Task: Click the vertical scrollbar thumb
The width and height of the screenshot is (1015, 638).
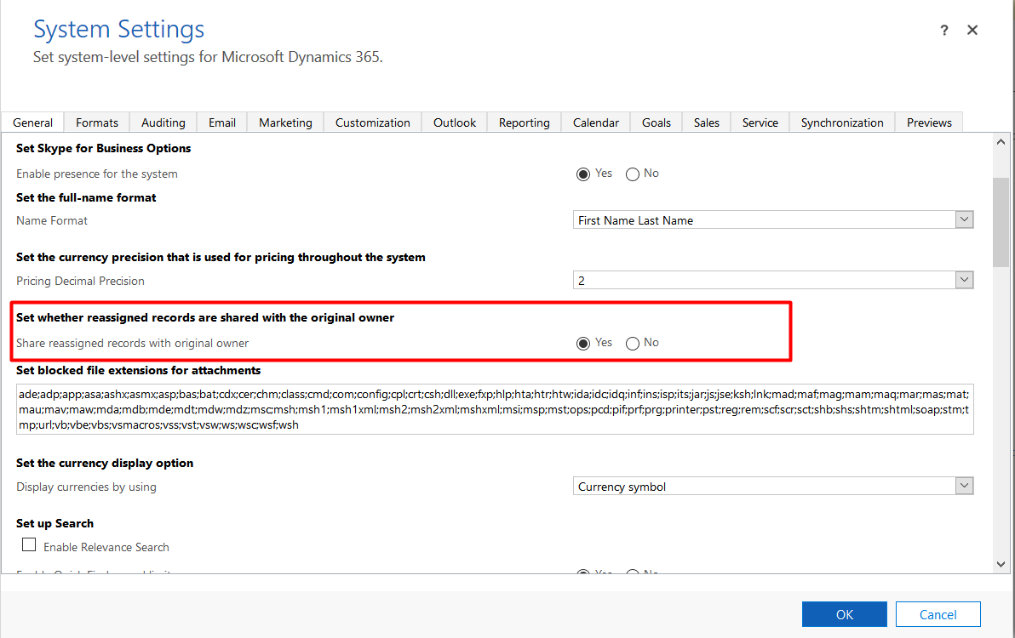Action: pos(1001,221)
